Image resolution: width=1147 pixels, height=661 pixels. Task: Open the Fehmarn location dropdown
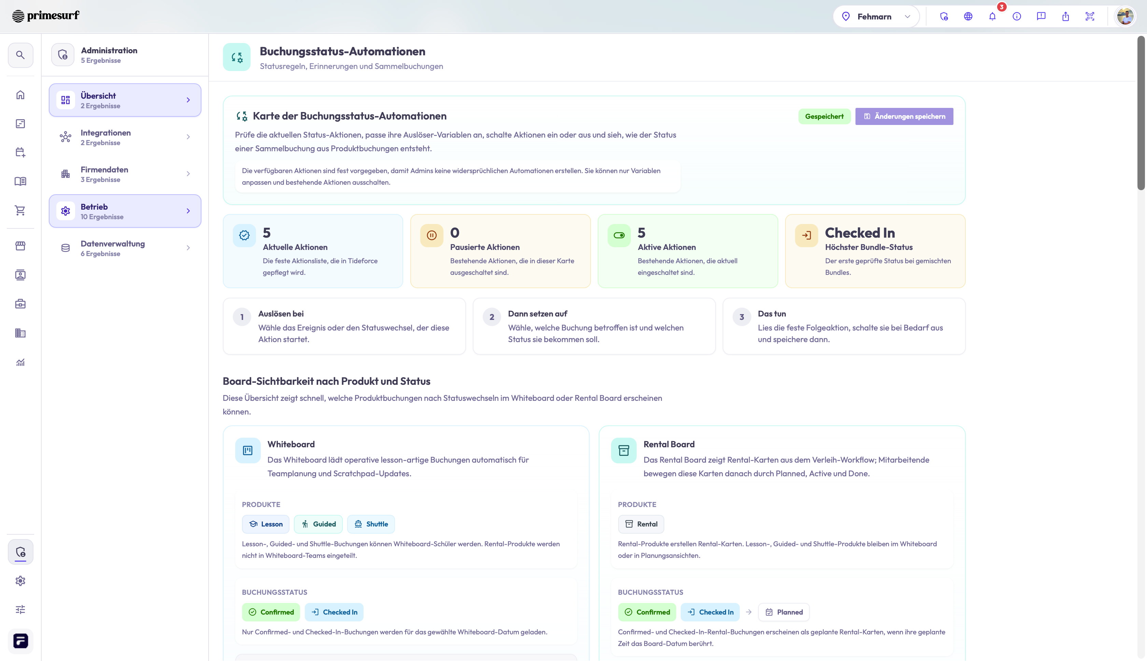coord(876,17)
